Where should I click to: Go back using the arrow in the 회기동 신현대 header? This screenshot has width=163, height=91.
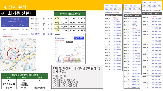(x=3, y=19)
